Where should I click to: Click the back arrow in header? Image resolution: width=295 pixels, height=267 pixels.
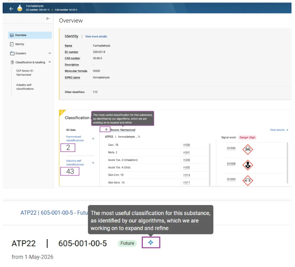[x=11, y=8]
